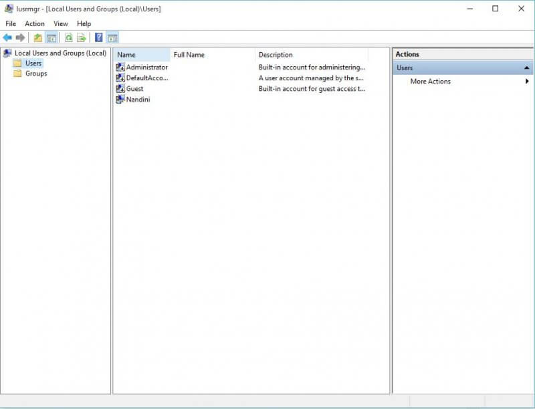
Task: Open the File menu
Action: (11, 23)
